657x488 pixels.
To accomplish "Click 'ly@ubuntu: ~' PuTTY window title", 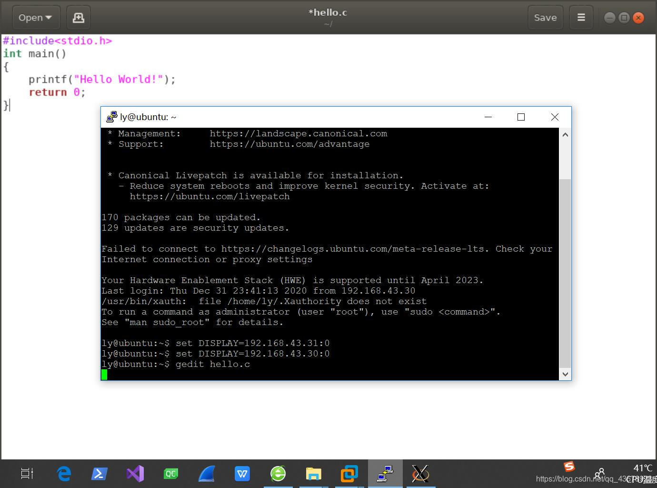I will click(148, 117).
